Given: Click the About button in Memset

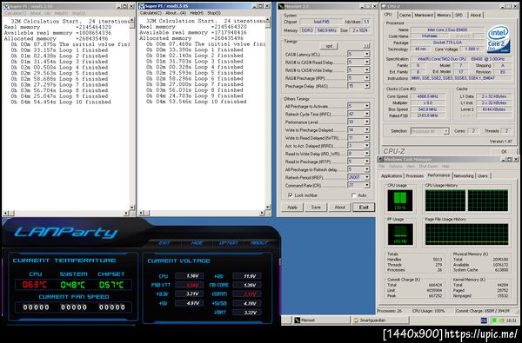Looking at the screenshot, I should click(339, 207).
